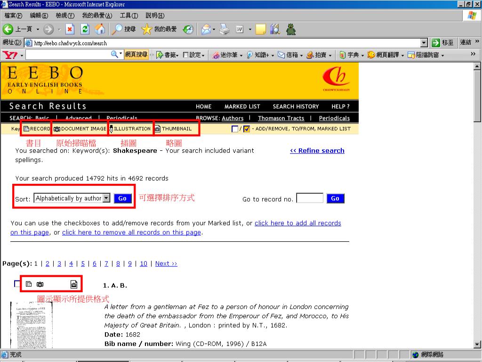
Task: Click the page thumbnail of result 1
Action: click(31, 324)
